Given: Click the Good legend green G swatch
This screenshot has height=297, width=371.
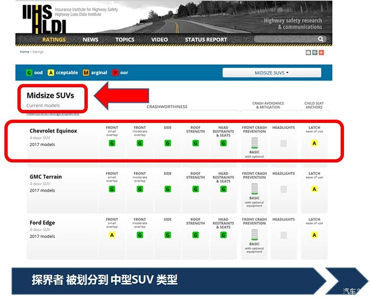Looking at the screenshot, I should 29,73.
